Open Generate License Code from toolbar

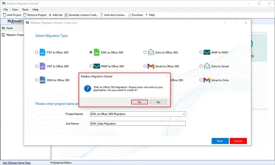point(66,15)
